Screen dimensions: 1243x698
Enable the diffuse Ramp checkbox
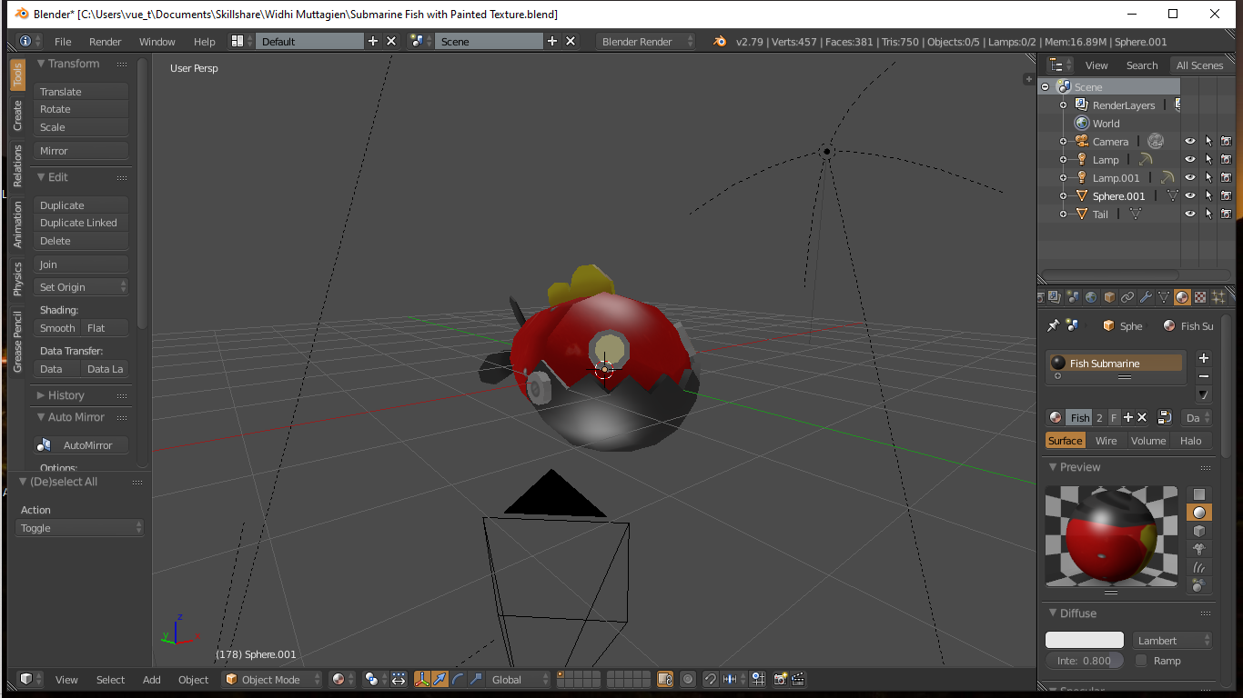(x=1141, y=661)
